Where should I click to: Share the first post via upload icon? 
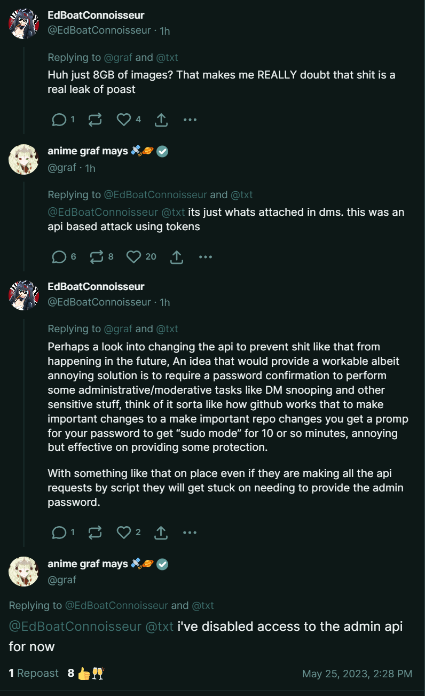[161, 120]
